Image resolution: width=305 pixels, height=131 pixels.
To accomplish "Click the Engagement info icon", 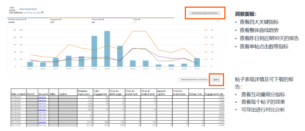I will pos(61,19).
